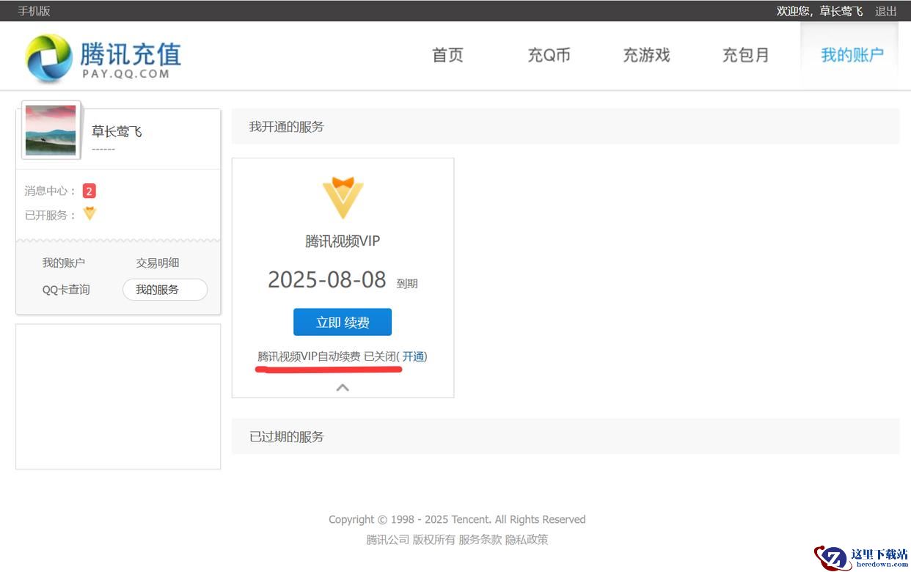Click the username 草长莺飞 in the top bar
Screen dimensions: 911x572
tap(841, 11)
